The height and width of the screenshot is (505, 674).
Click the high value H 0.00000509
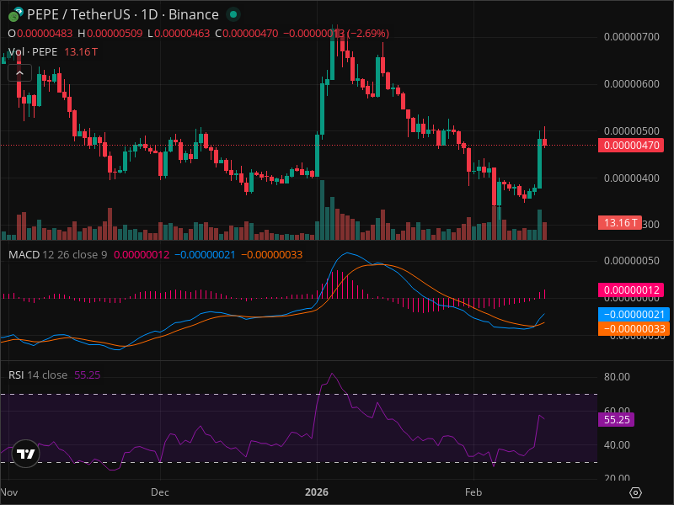pyautogui.click(x=110, y=34)
